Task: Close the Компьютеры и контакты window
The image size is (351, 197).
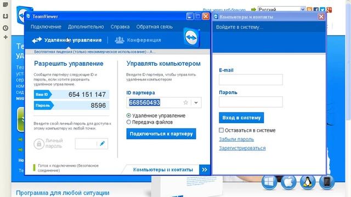Action: click(321, 17)
